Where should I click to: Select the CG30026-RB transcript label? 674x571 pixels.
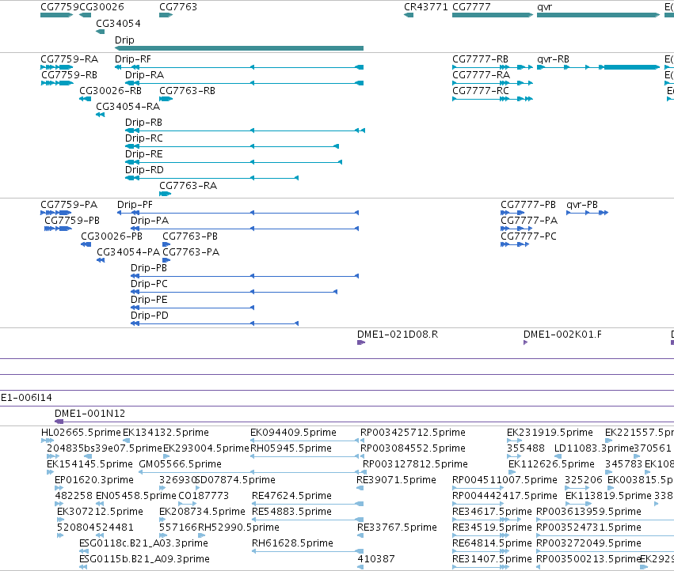110,91
